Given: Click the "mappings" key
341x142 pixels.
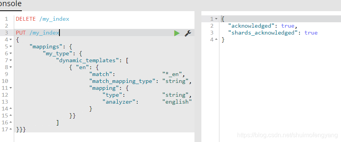Looking at the screenshot, I should pos(46,46).
